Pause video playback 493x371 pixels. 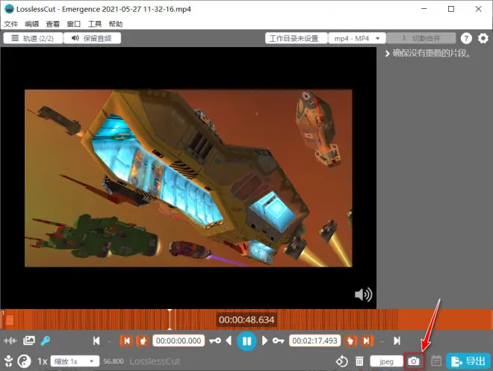[x=246, y=341]
